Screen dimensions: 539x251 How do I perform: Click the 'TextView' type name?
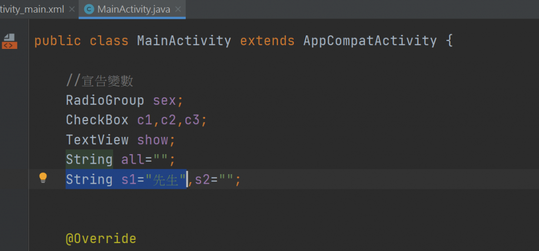[x=97, y=140]
